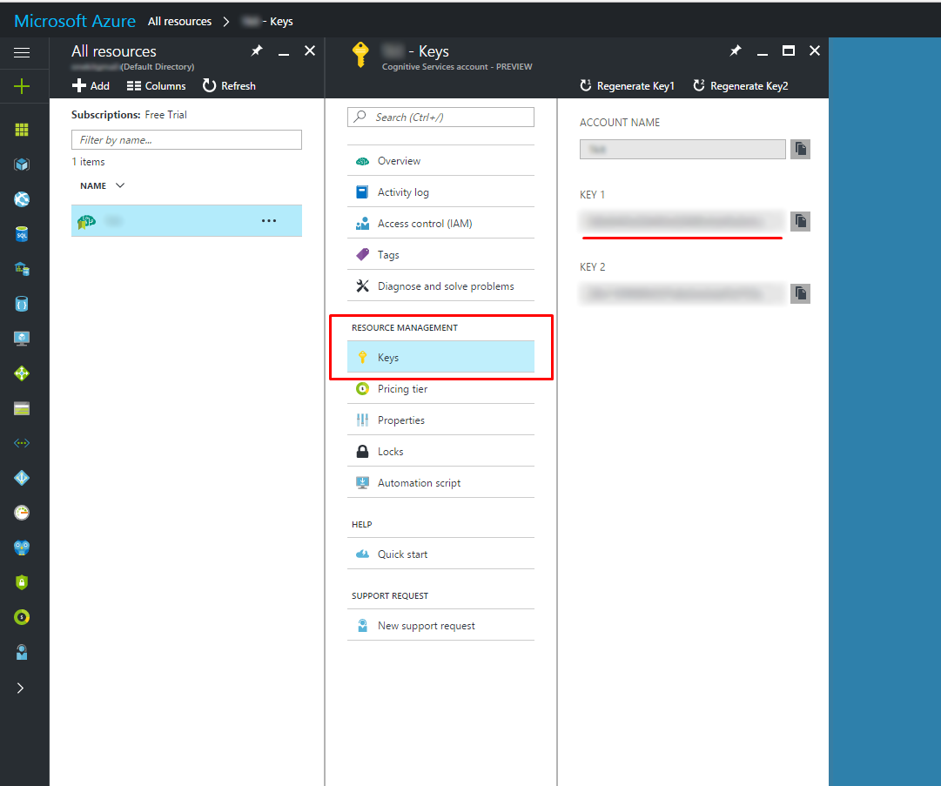Open Virtual networks icon in sidebar
The width and height of the screenshot is (941, 786).
click(22, 443)
